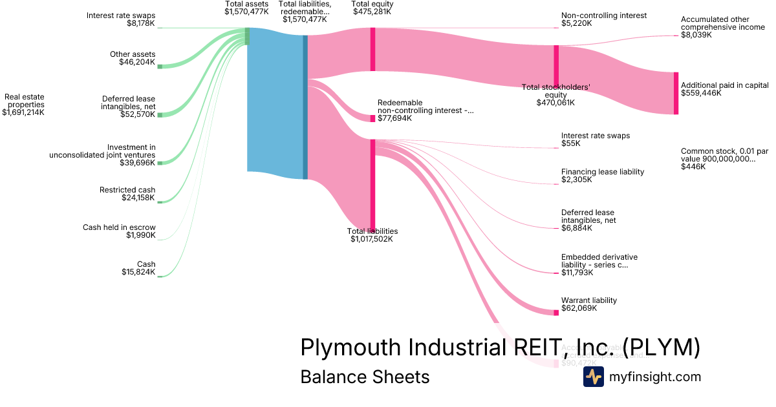776x407 pixels.
Task: Select the Financing lease liability label
Action: coord(602,176)
